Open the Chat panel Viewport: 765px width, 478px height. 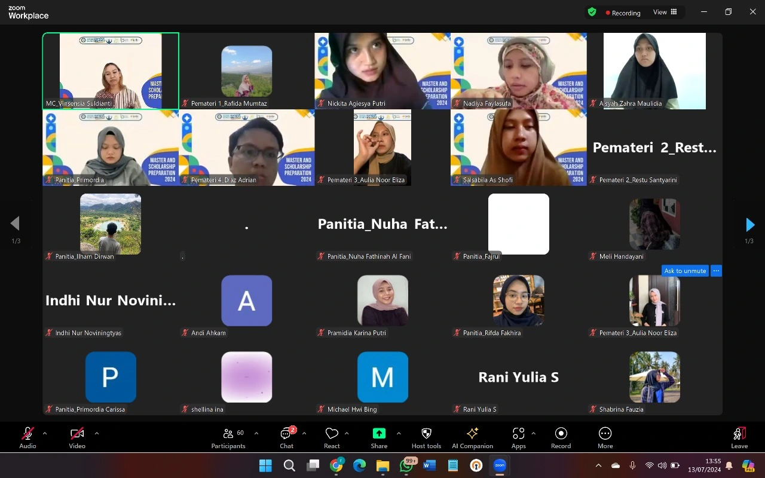coord(287,437)
